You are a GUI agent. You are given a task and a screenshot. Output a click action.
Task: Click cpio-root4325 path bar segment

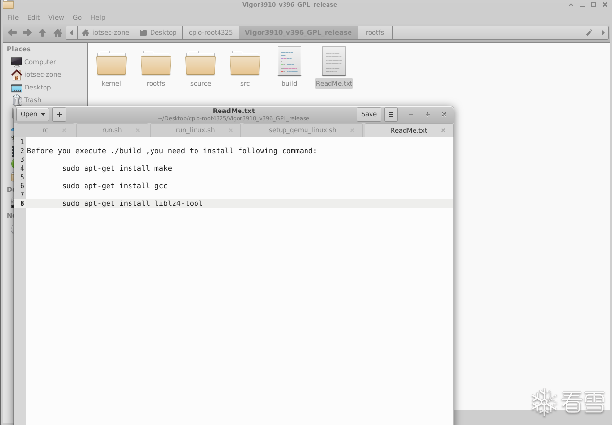tap(211, 33)
